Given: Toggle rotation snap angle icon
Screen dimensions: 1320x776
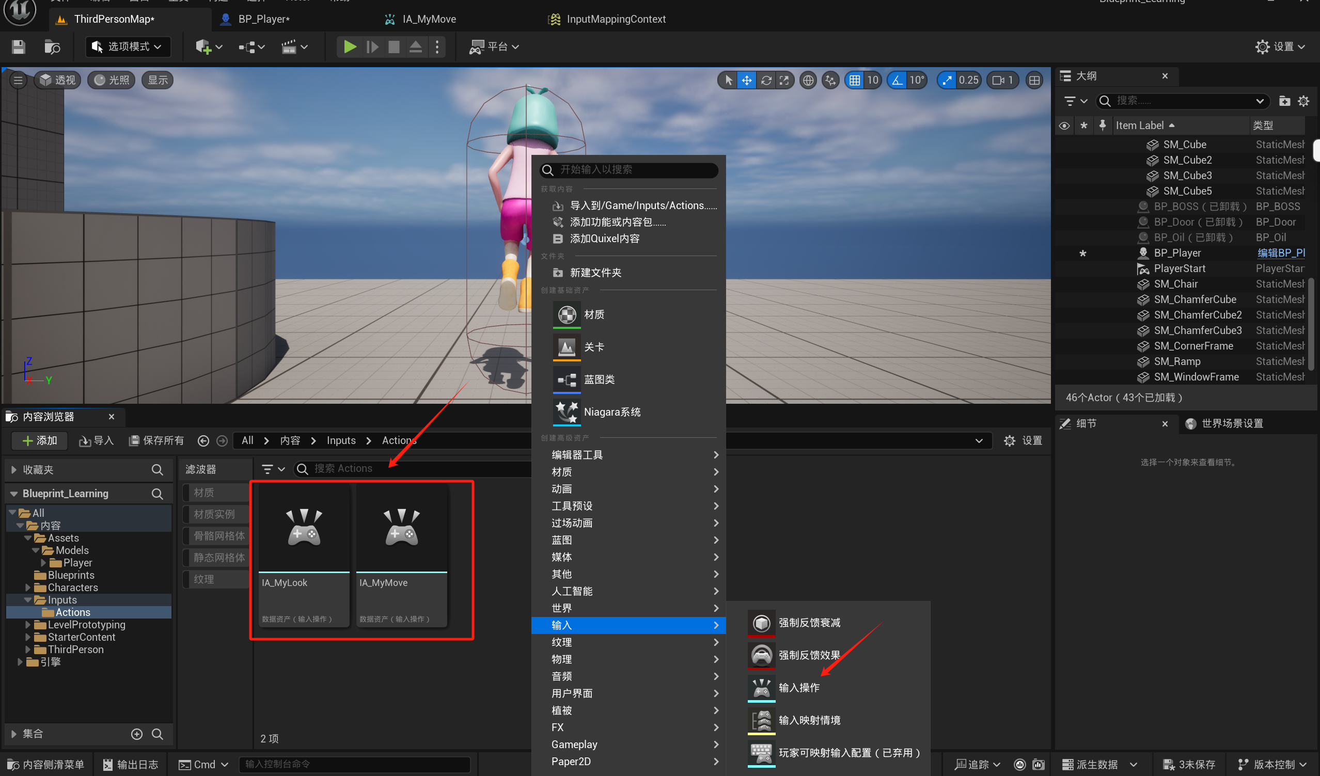Looking at the screenshot, I should pyautogui.click(x=897, y=80).
